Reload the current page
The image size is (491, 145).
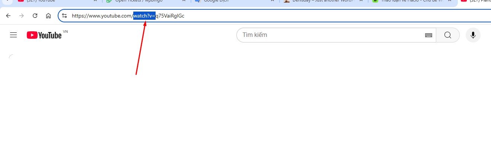35,16
